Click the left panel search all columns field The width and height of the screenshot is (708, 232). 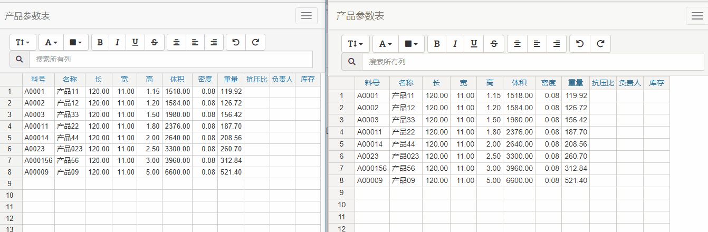170,59
